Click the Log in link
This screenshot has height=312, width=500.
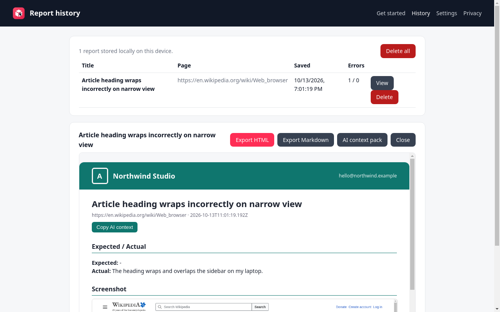coord(378,307)
